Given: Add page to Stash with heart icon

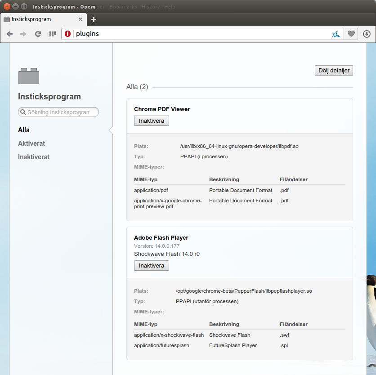Looking at the screenshot, I should click(351, 34).
